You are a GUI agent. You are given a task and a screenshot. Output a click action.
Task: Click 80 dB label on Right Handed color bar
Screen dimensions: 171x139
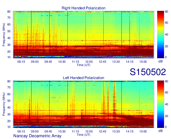click(x=166, y=12)
